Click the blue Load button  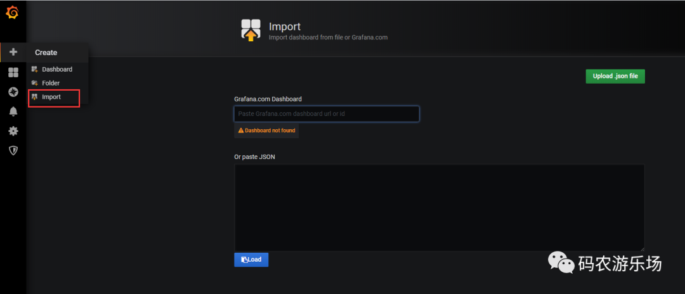point(251,260)
